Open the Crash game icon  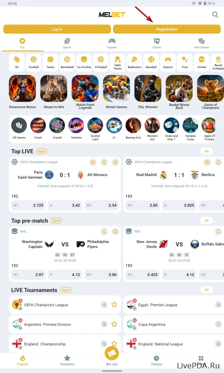click(38, 125)
